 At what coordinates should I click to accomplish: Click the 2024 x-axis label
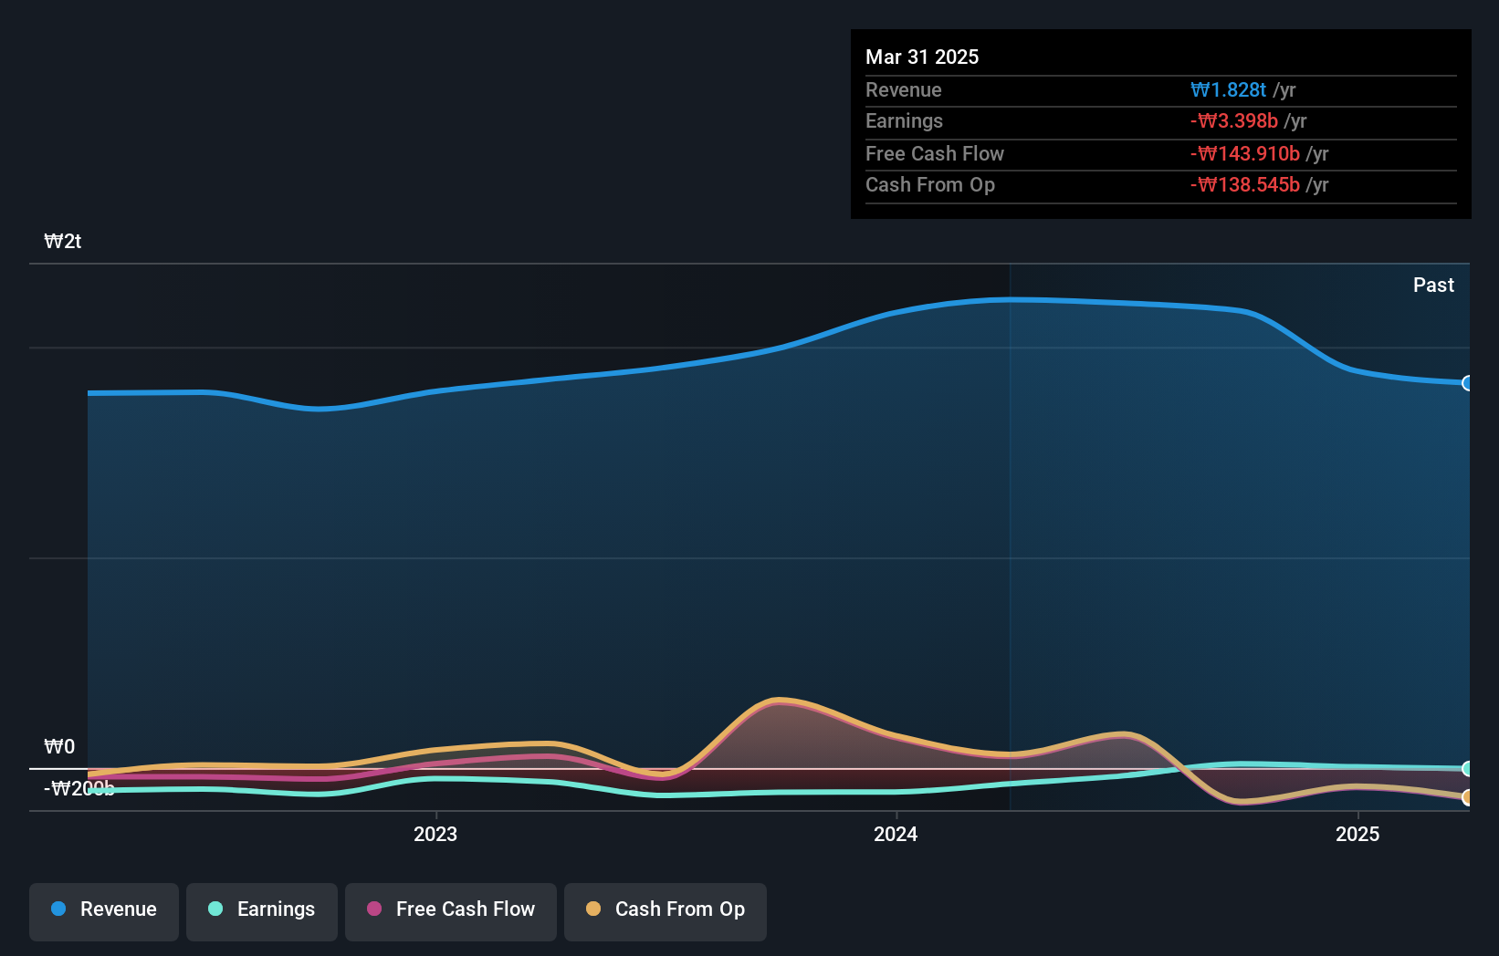click(896, 834)
